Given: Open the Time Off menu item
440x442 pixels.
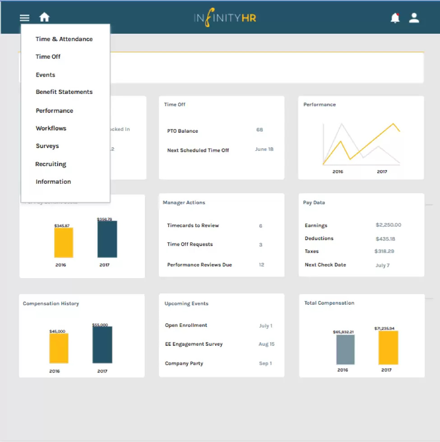Looking at the screenshot, I should click(x=48, y=57).
